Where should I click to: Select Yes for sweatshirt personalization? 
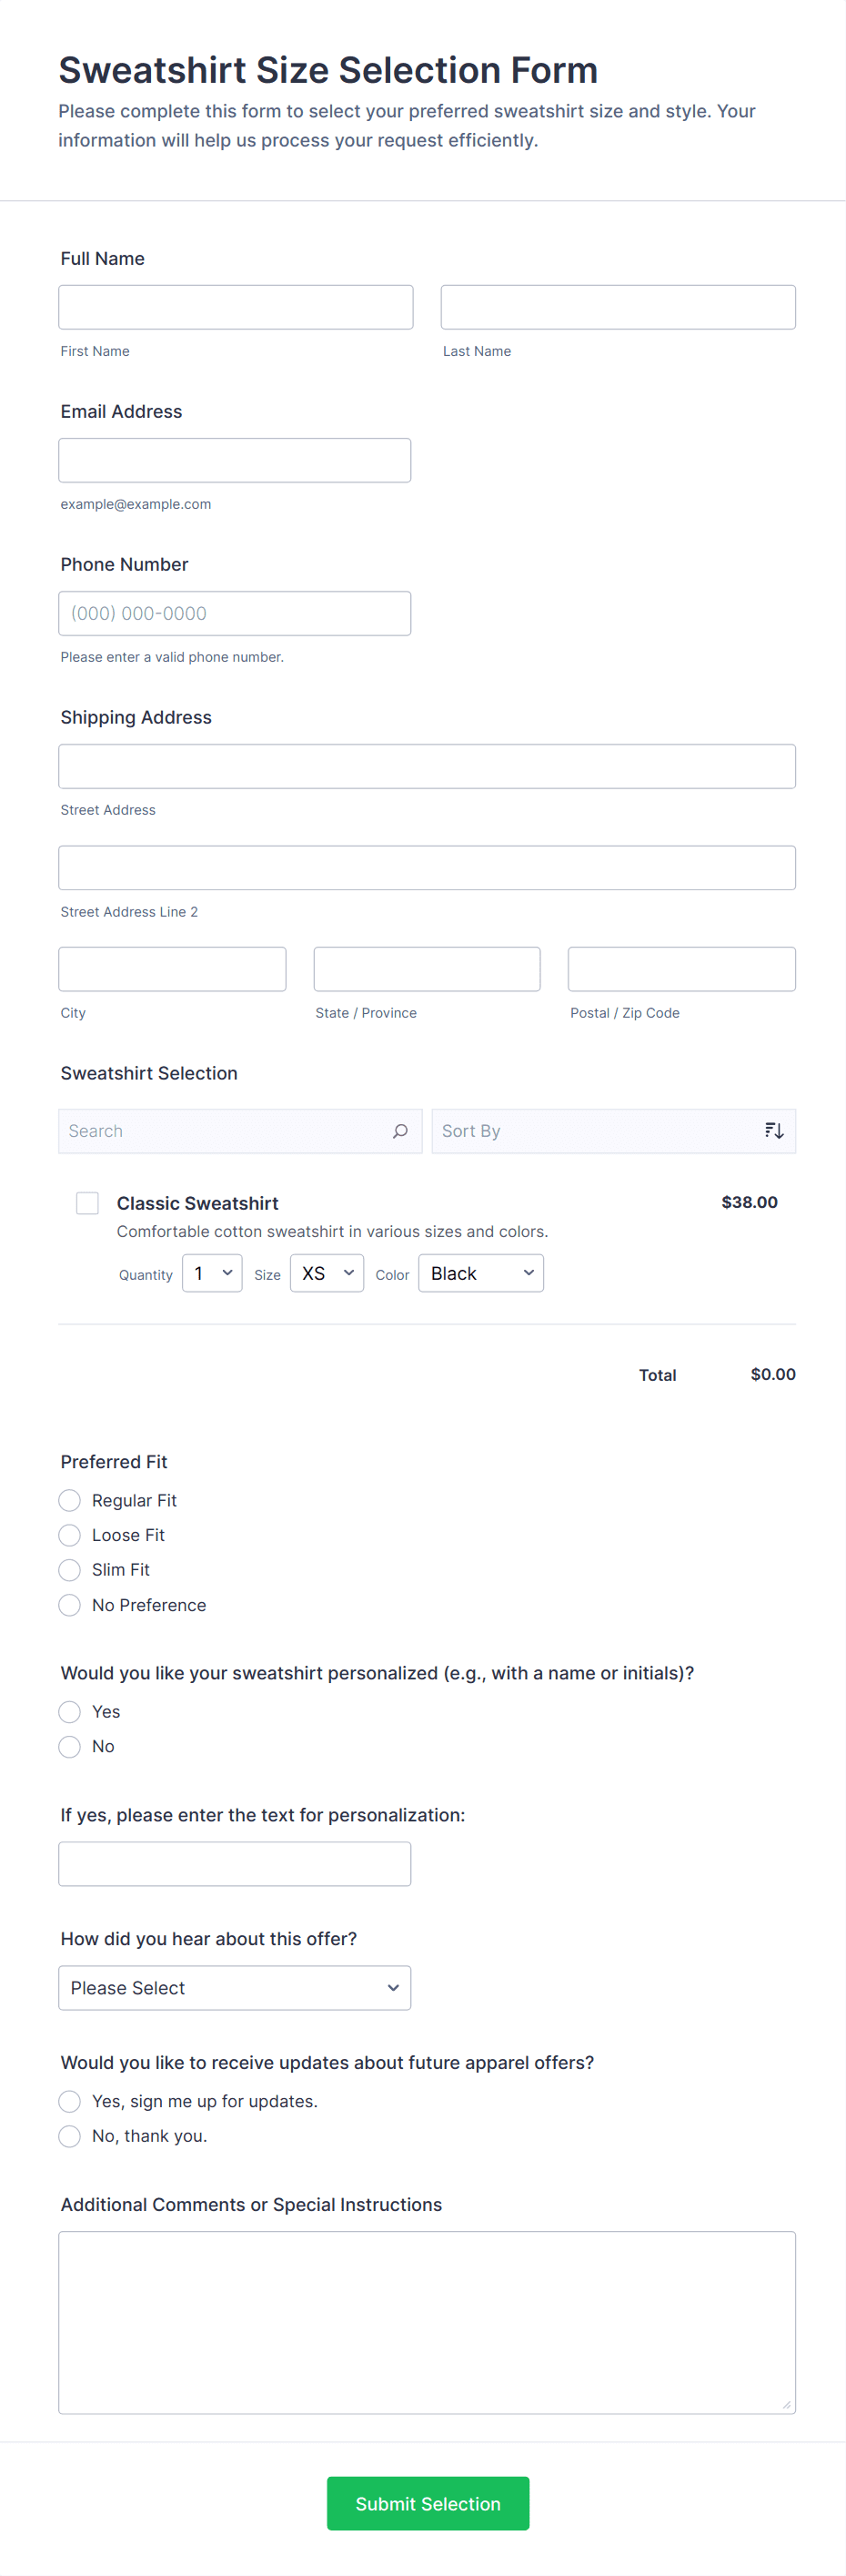click(x=70, y=1712)
